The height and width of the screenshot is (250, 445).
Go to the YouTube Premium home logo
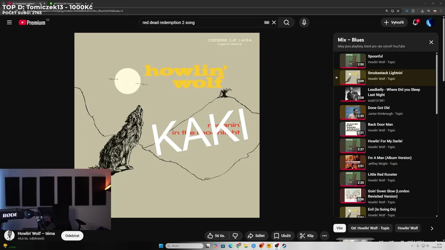tap(33, 23)
